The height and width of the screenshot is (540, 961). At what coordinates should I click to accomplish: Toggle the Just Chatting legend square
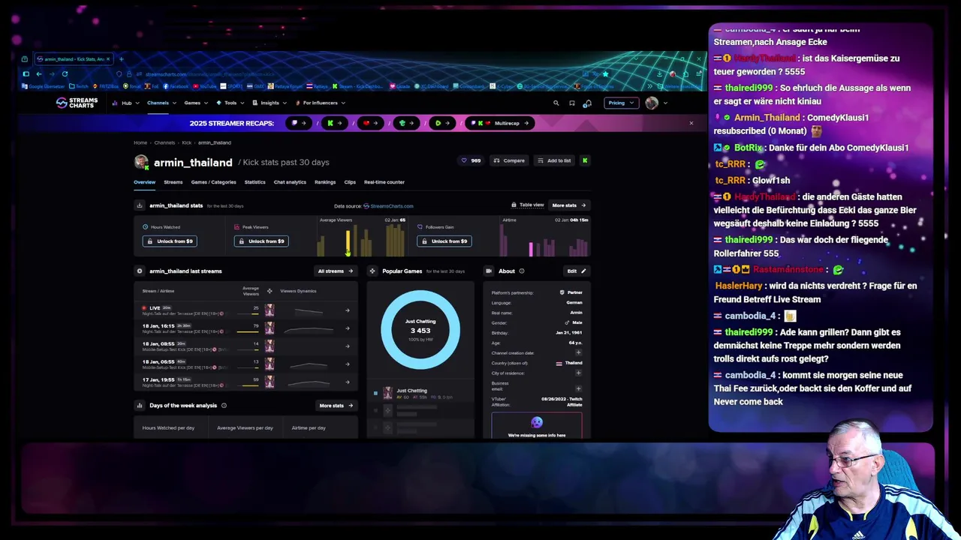[x=375, y=392]
